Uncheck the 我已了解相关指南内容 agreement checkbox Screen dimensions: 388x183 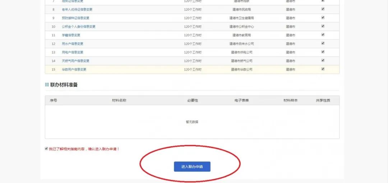46,149
